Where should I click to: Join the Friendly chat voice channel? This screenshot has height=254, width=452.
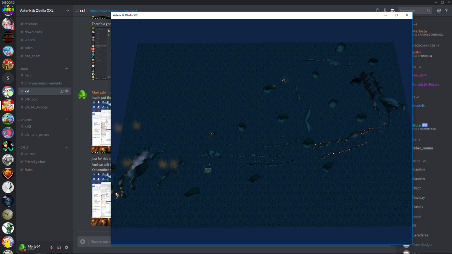[44, 162]
